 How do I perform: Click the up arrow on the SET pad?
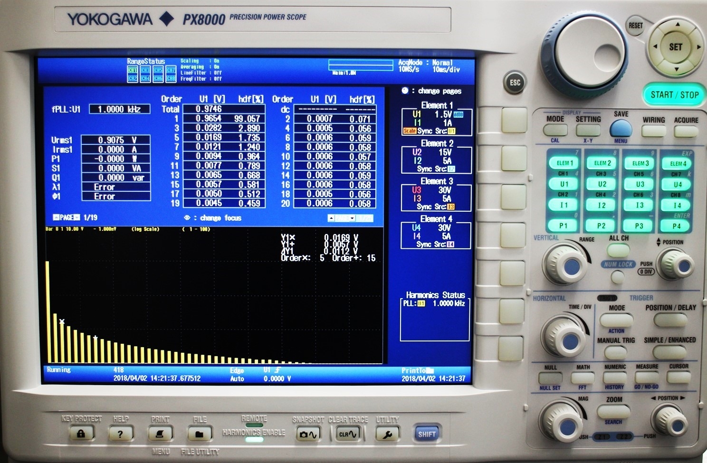pyautogui.click(x=678, y=25)
